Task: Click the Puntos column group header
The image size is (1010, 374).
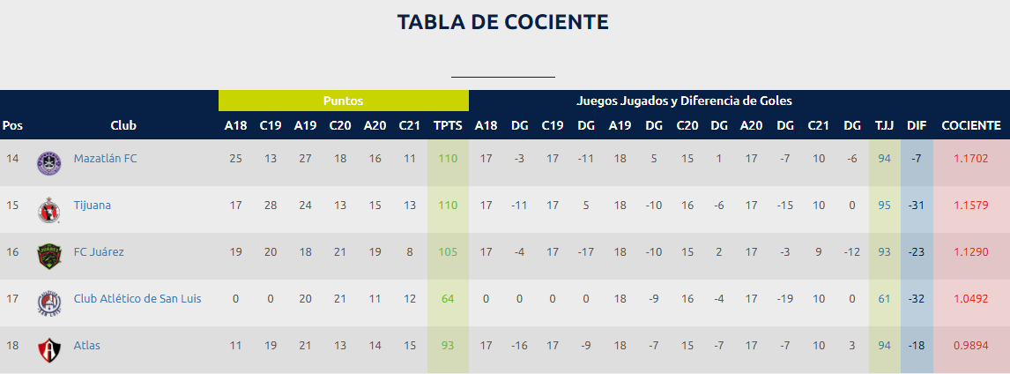Action: (x=343, y=101)
